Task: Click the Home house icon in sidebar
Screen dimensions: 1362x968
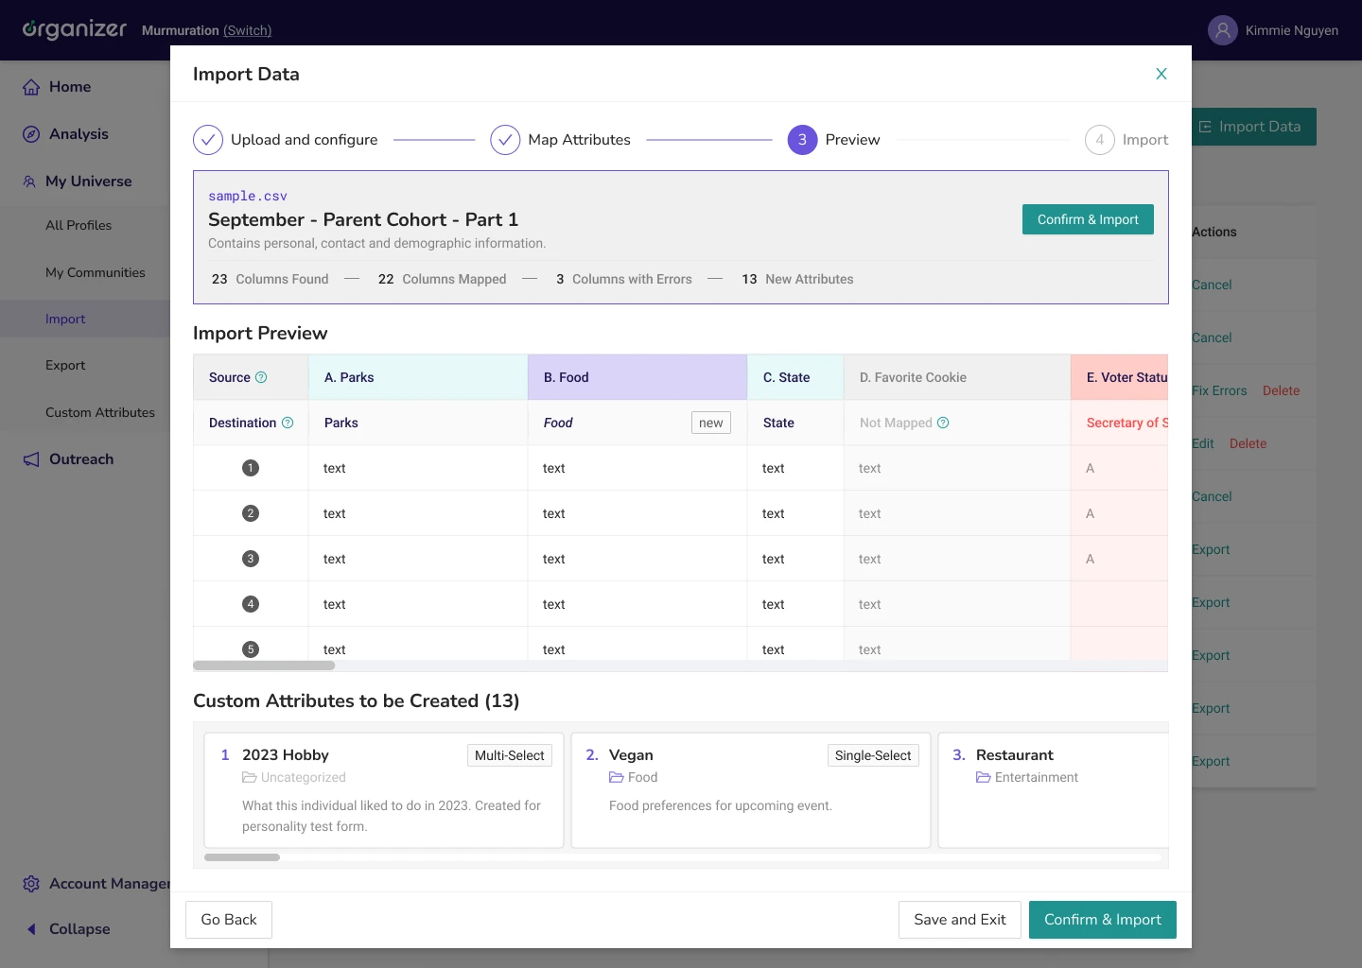Action: pos(31,87)
